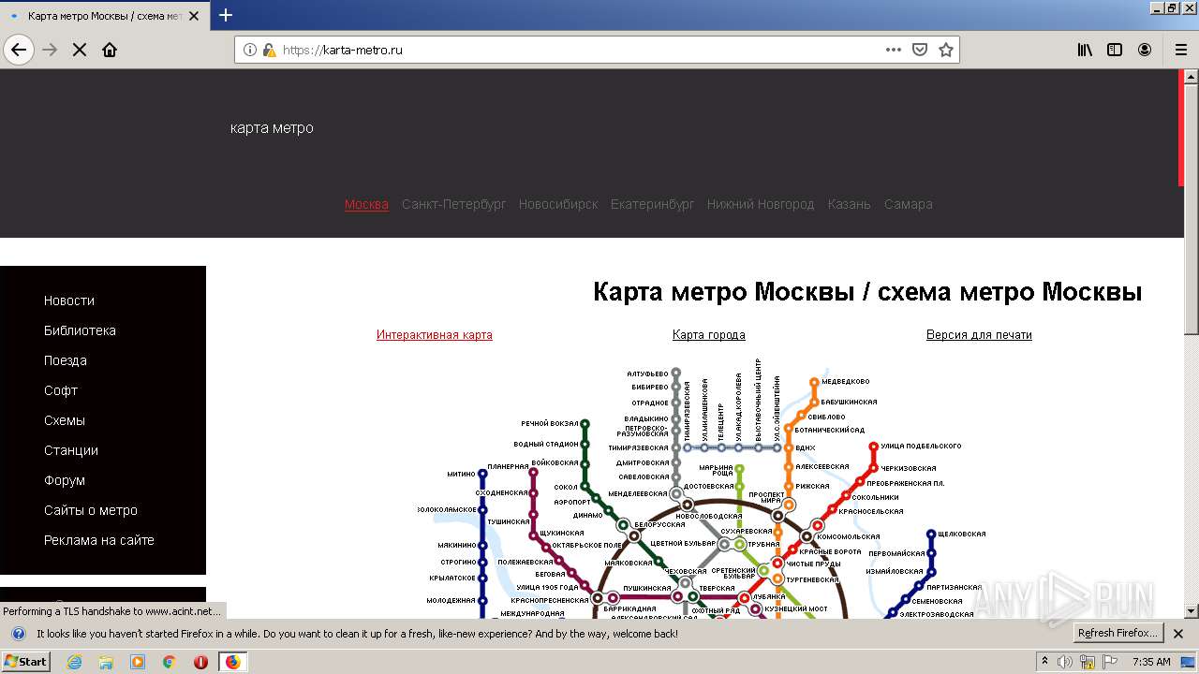Open Новости in the sidebar menu
The width and height of the screenshot is (1199, 674).
tap(69, 300)
